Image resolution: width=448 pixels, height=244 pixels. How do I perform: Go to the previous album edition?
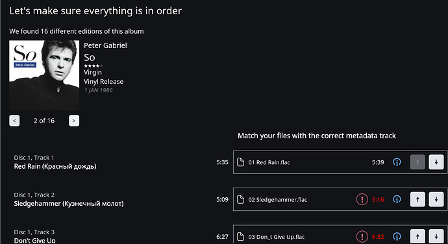click(14, 121)
